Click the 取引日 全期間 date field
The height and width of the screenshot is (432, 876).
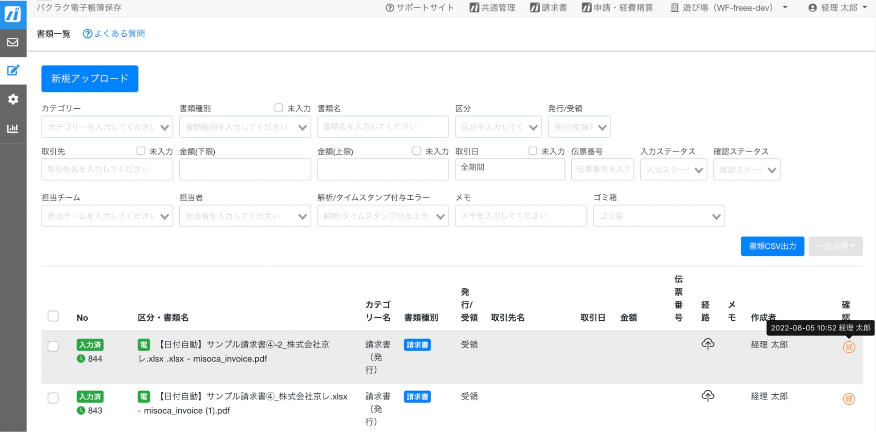point(510,169)
